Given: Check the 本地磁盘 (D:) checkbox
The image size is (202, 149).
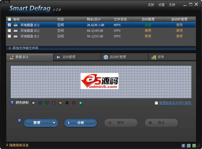Looking at the screenshot, I should point(9,31).
